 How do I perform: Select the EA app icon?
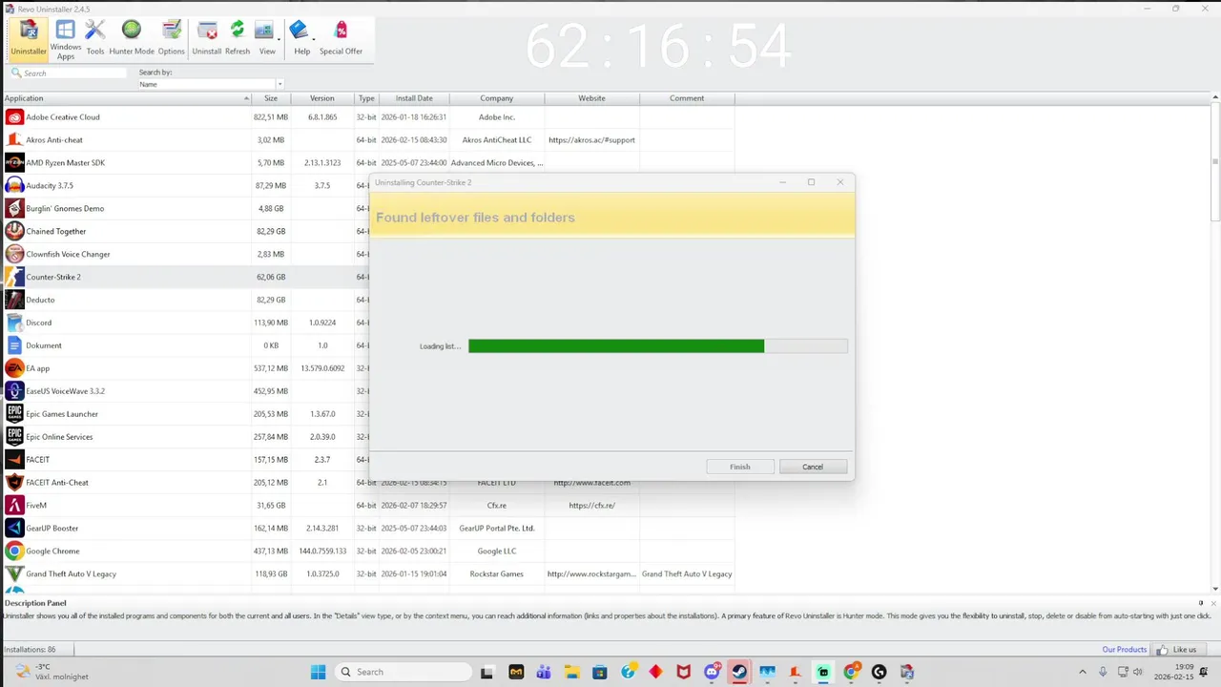click(x=14, y=368)
